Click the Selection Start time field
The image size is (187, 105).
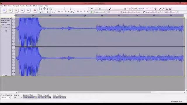click(x=30, y=97)
